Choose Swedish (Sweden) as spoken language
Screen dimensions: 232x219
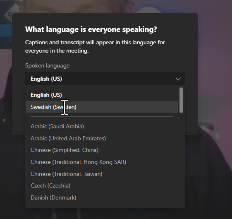(102, 107)
